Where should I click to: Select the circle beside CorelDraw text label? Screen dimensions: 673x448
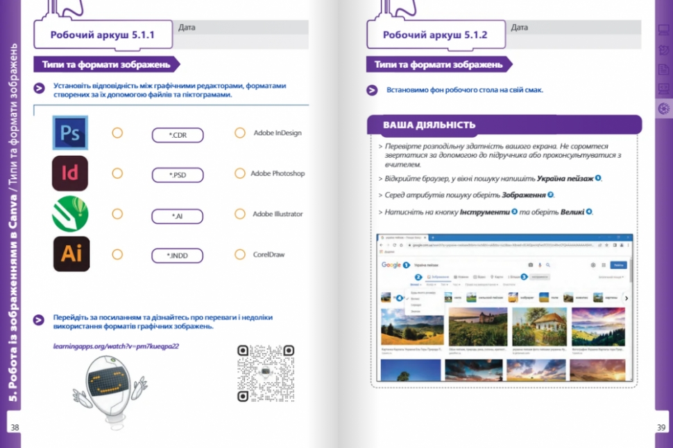(240, 254)
